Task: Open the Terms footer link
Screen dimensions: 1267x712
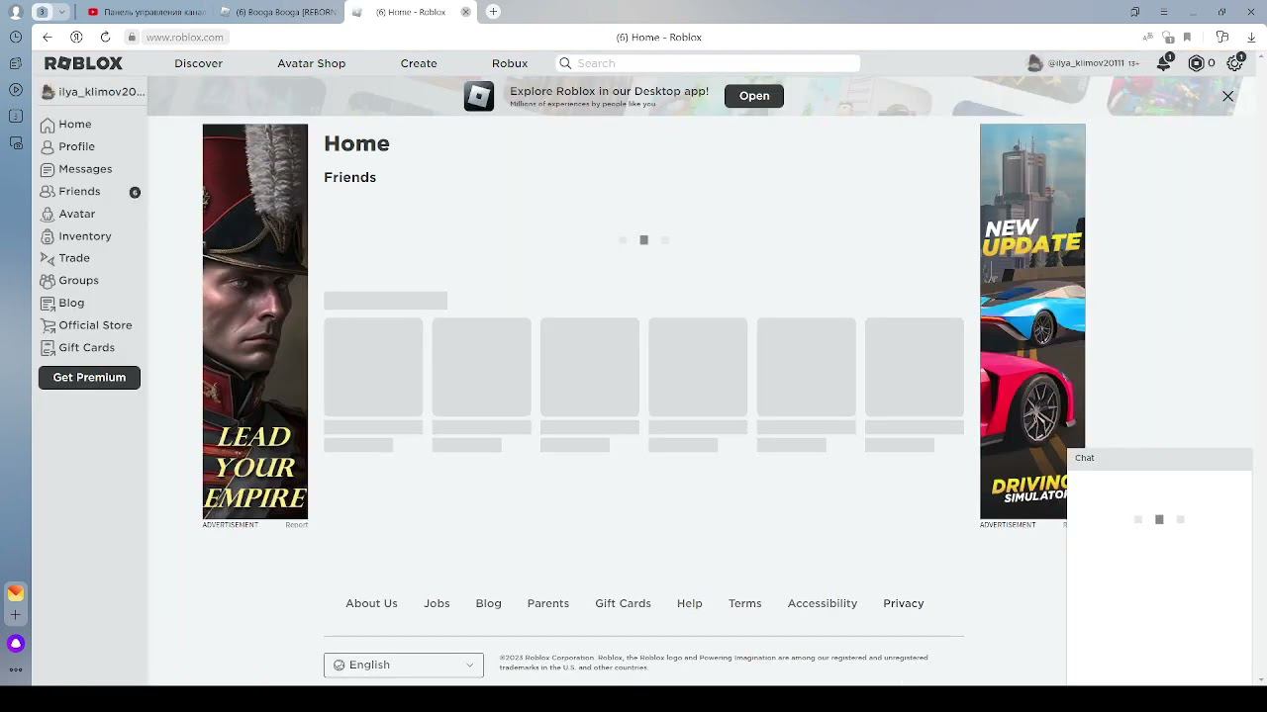Action: point(745,603)
